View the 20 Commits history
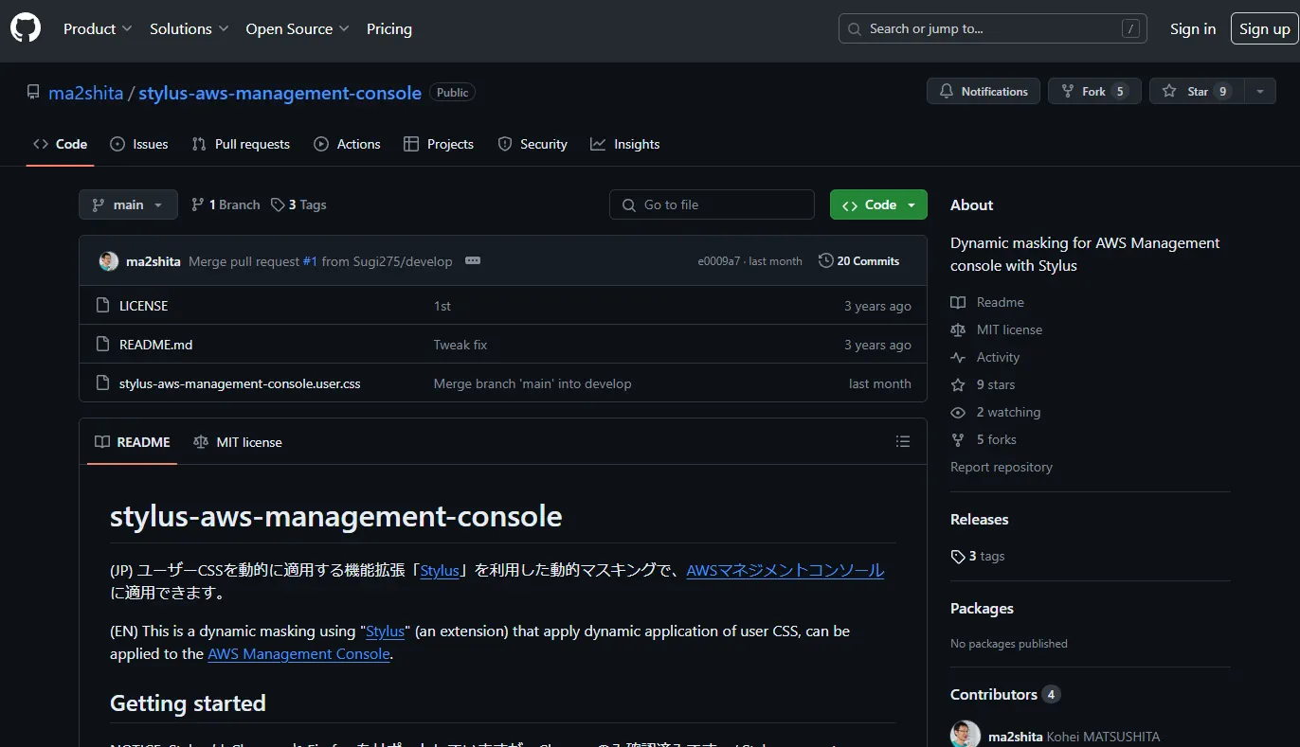The image size is (1300, 747). (859, 261)
